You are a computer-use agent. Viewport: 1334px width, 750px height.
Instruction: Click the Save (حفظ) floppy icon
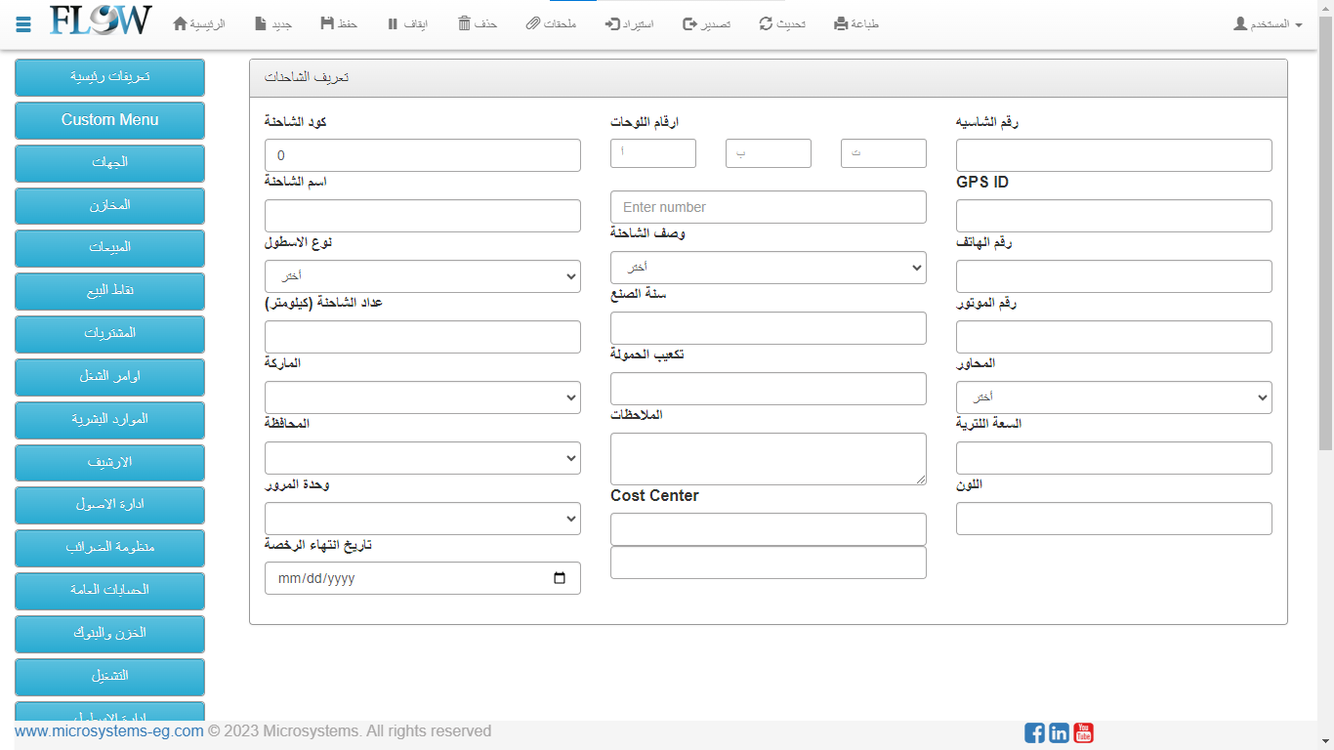[x=327, y=23]
